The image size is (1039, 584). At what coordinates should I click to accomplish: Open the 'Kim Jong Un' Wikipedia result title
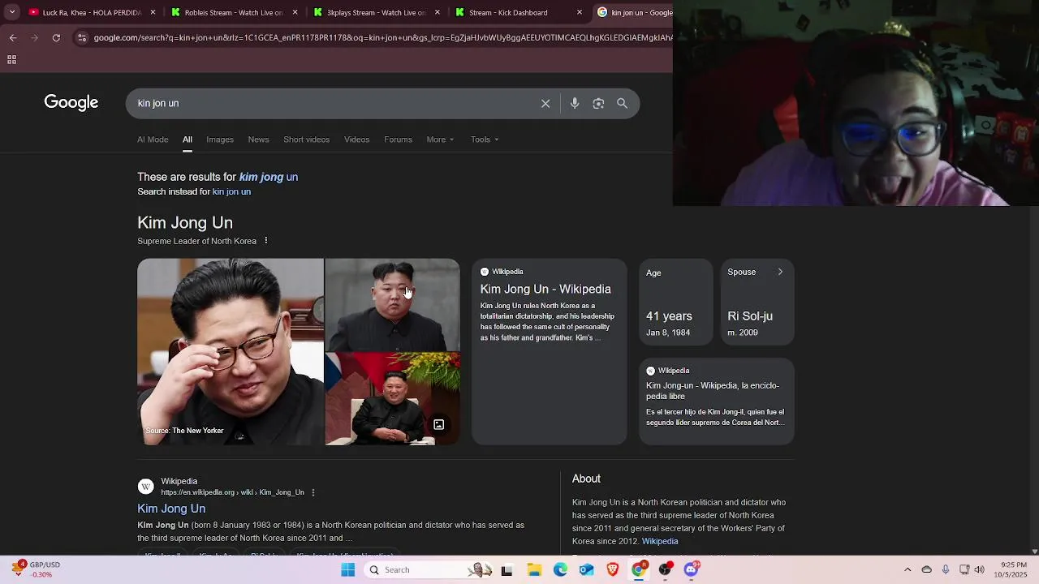click(x=171, y=509)
